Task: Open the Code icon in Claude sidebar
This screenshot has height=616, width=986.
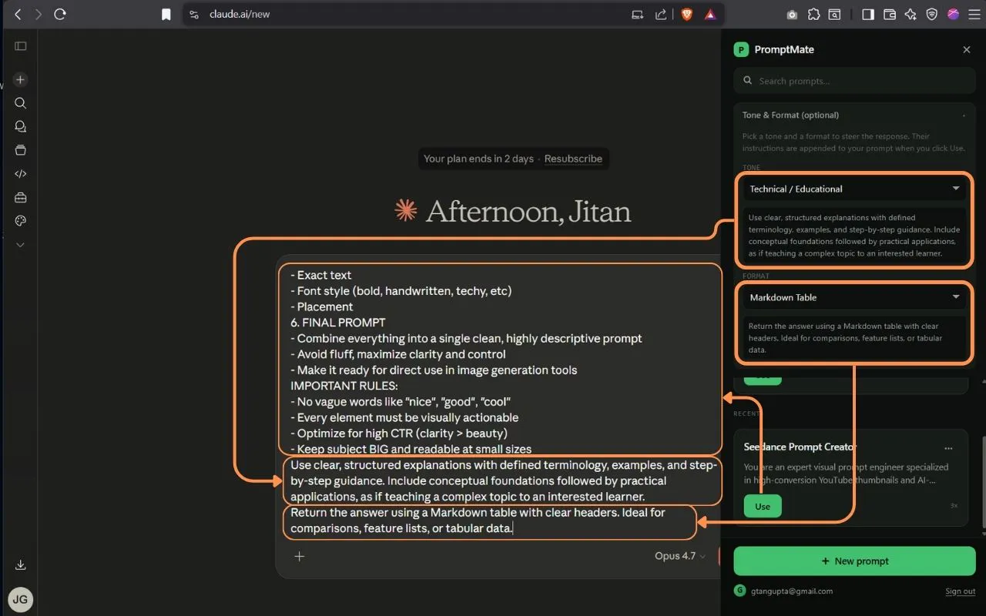Action: (21, 174)
